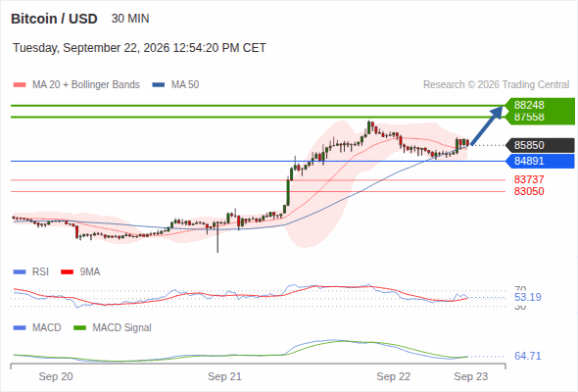Click the Sep 22 date axis label
Image resolution: width=578 pixels, height=392 pixels.
click(393, 377)
